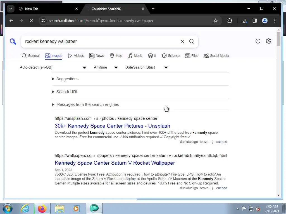The width and height of the screenshot is (286, 214).
Task: Open 30k+ Kennedy Space Center Pictures - Unsplash link
Action: coord(112,126)
